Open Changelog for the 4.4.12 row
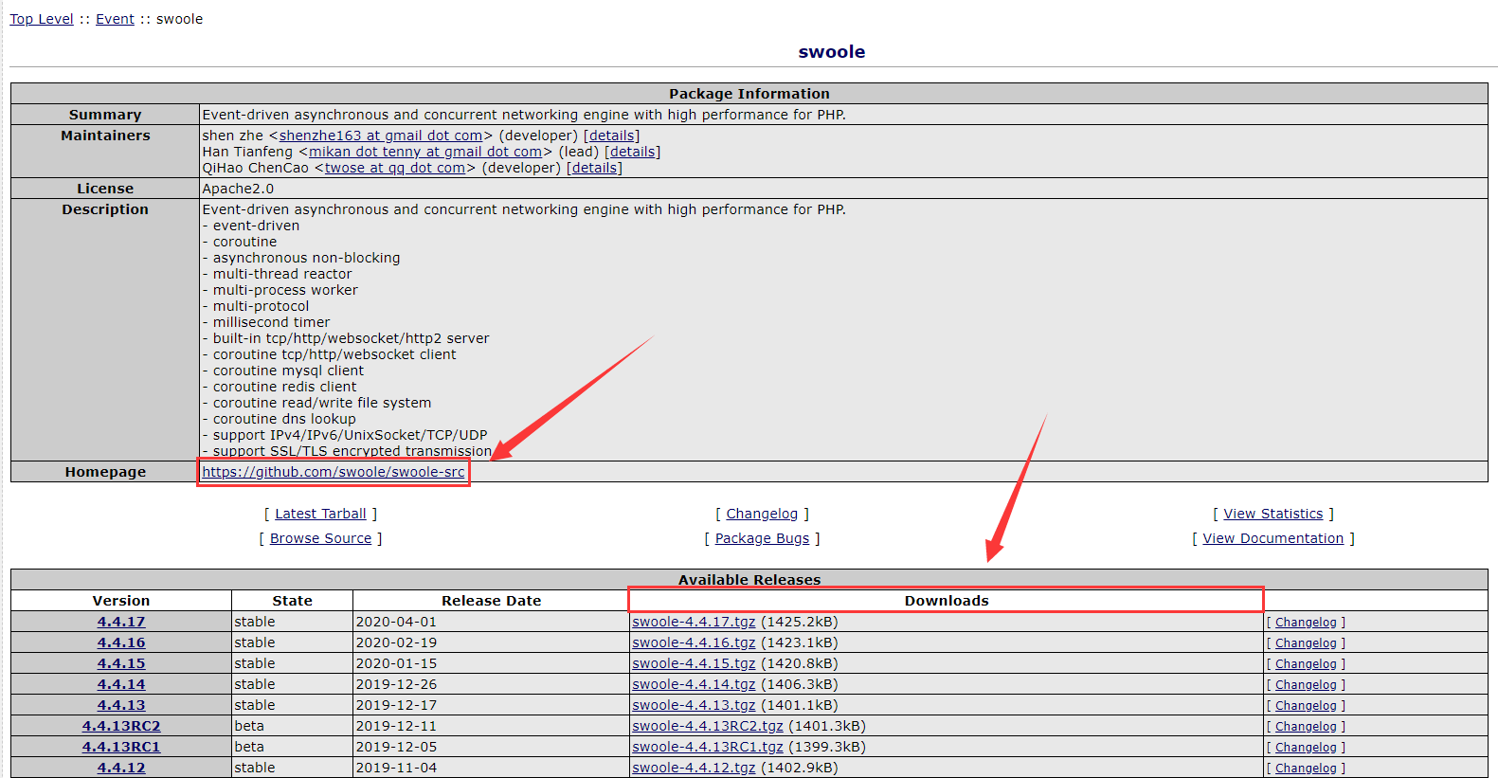This screenshot has width=1498, height=778. coord(1306,769)
